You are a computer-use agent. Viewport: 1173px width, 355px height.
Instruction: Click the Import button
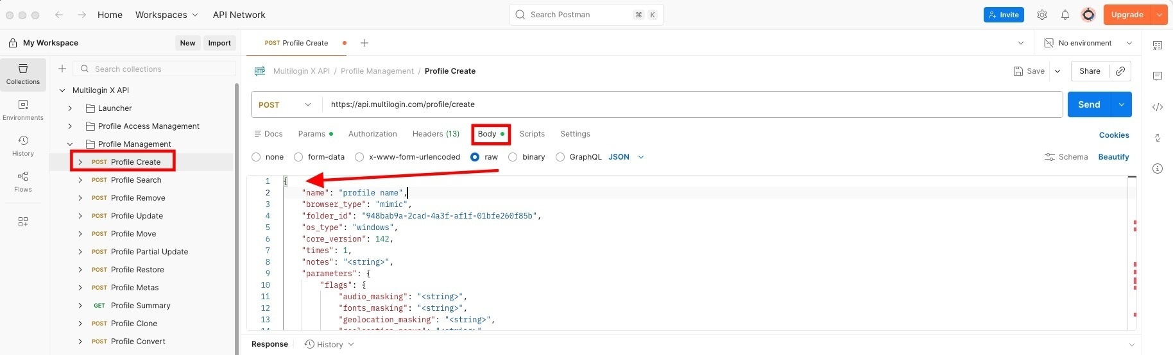tap(219, 43)
